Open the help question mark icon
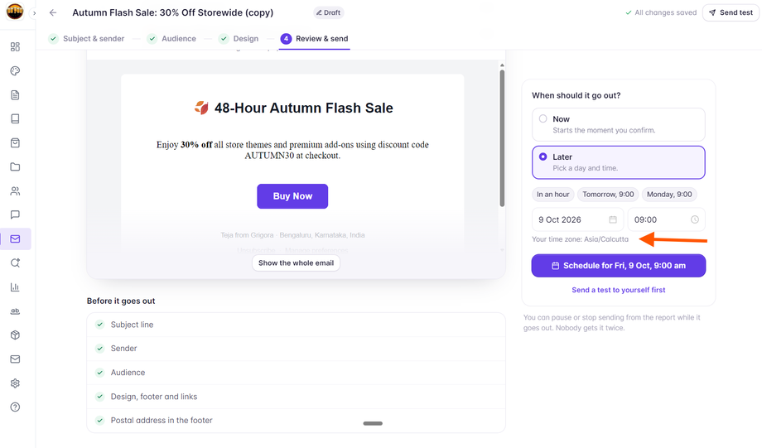Image resolution: width=762 pixels, height=448 pixels. (15, 407)
